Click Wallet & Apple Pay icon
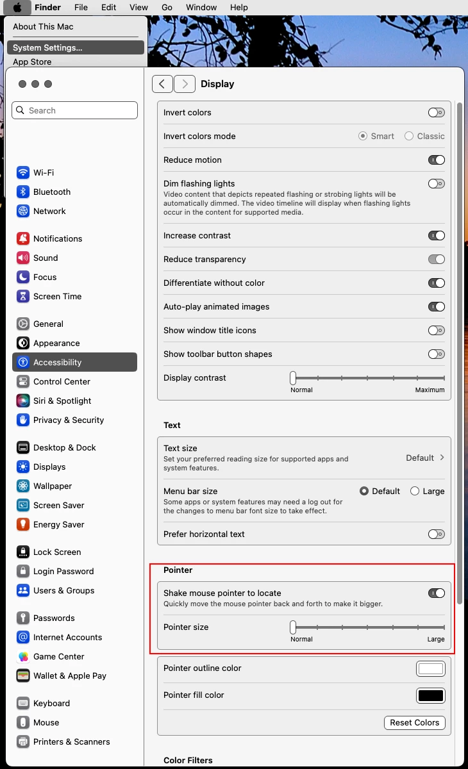The image size is (468, 769). point(23,675)
